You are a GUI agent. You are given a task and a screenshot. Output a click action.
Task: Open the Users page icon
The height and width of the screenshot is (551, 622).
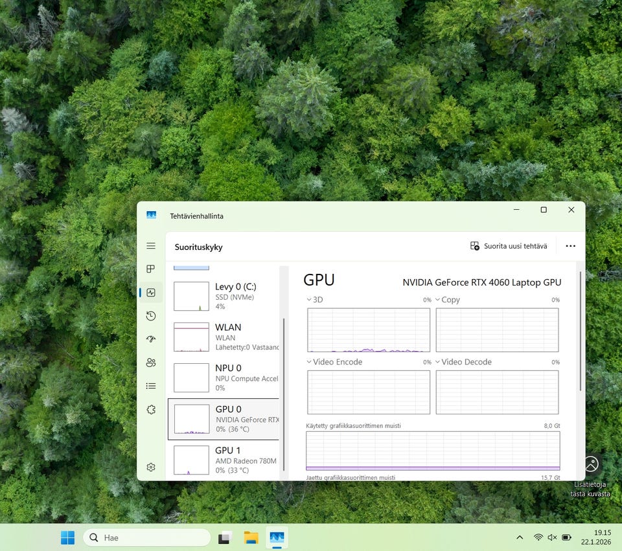pyautogui.click(x=151, y=363)
